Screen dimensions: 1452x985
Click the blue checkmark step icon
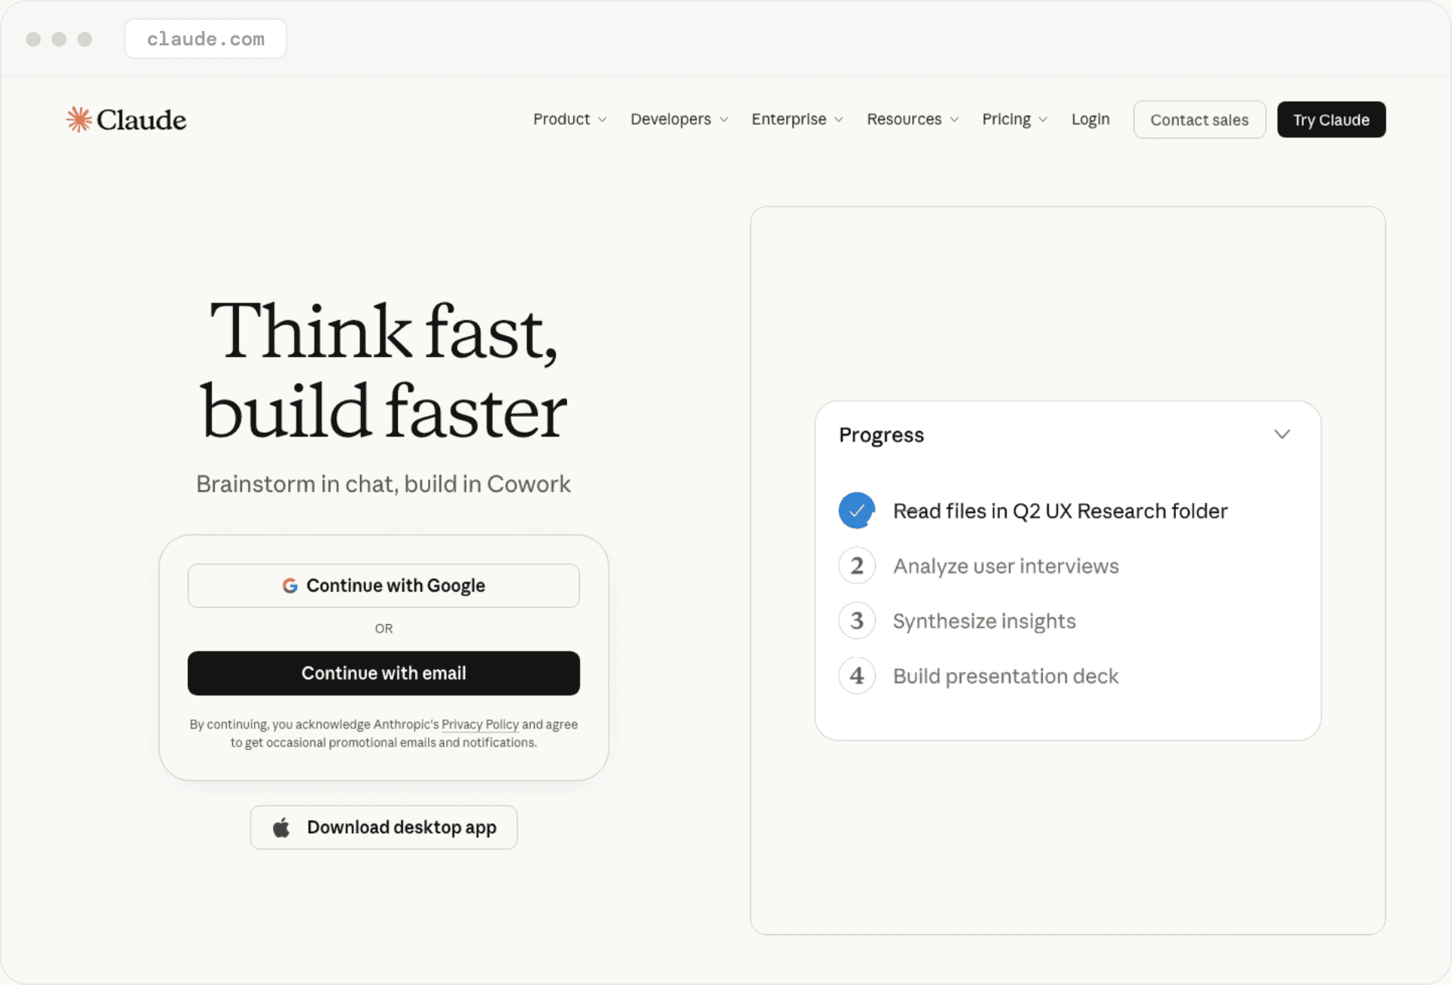click(x=857, y=511)
